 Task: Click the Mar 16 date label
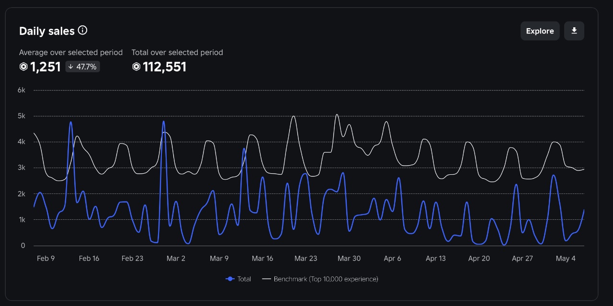coord(262,259)
